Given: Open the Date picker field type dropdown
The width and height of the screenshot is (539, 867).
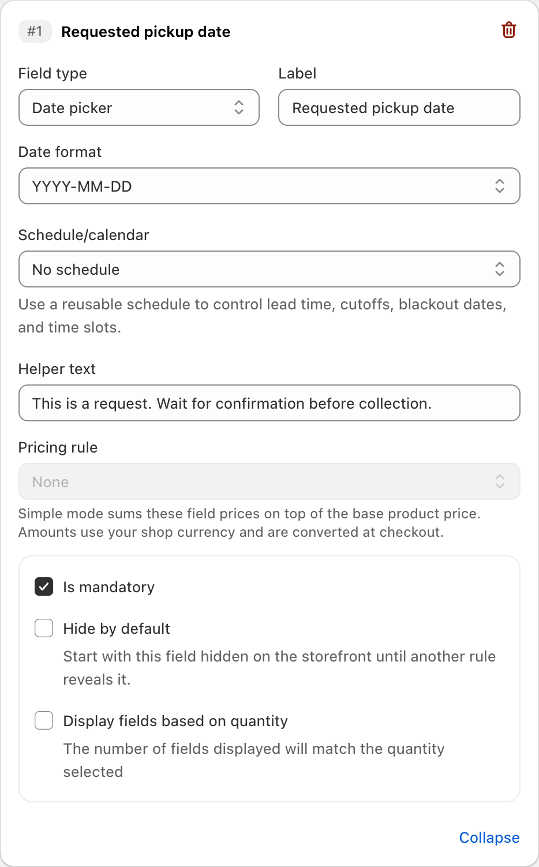Looking at the screenshot, I should pyautogui.click(x=139, y=107).
